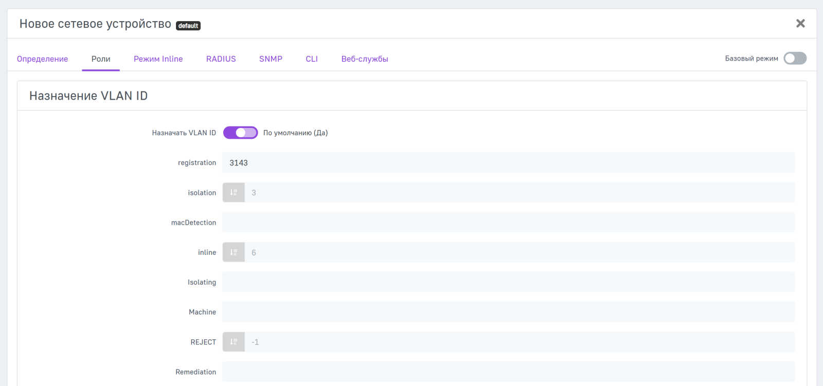Click the inherit icon beside isolation field

234,192
